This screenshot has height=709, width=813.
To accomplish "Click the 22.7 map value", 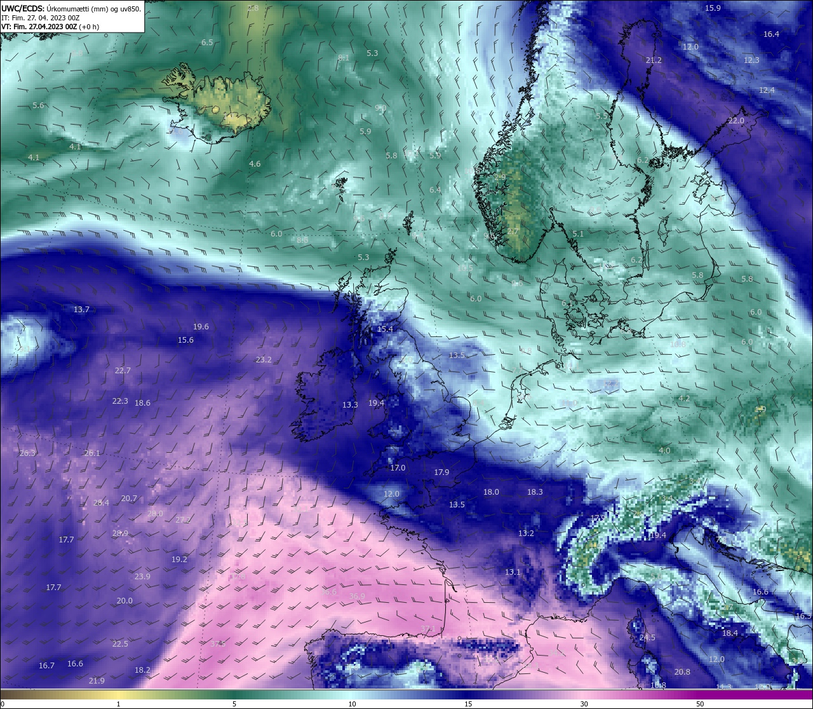I will pyautogui.click(x=123, y=371).
